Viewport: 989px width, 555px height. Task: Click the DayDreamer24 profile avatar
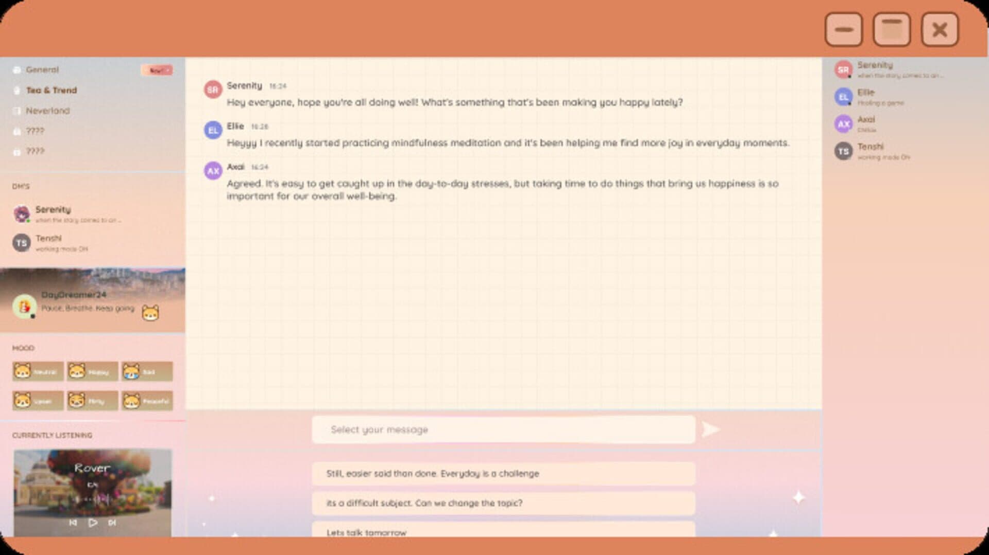[24, 307]
